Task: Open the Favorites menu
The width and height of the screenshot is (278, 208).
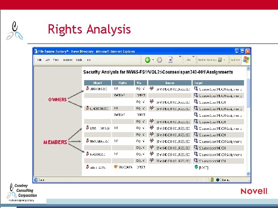Action: (68, 60)
